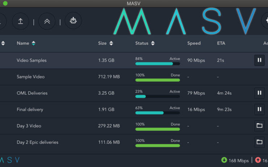This screenshot has width=268, height=167.
Task: Click the 3.25 GB size value
Action: (x=106, y=93)
